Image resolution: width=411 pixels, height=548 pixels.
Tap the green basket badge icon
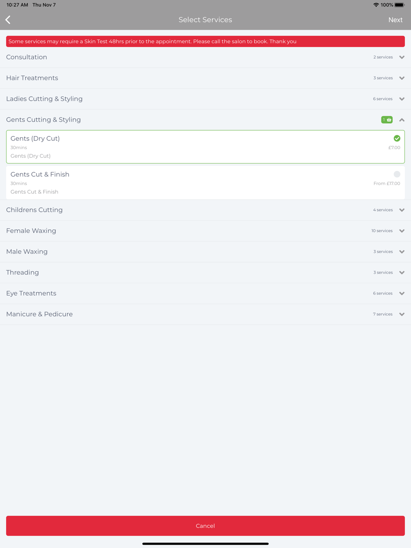click(387, 120)
